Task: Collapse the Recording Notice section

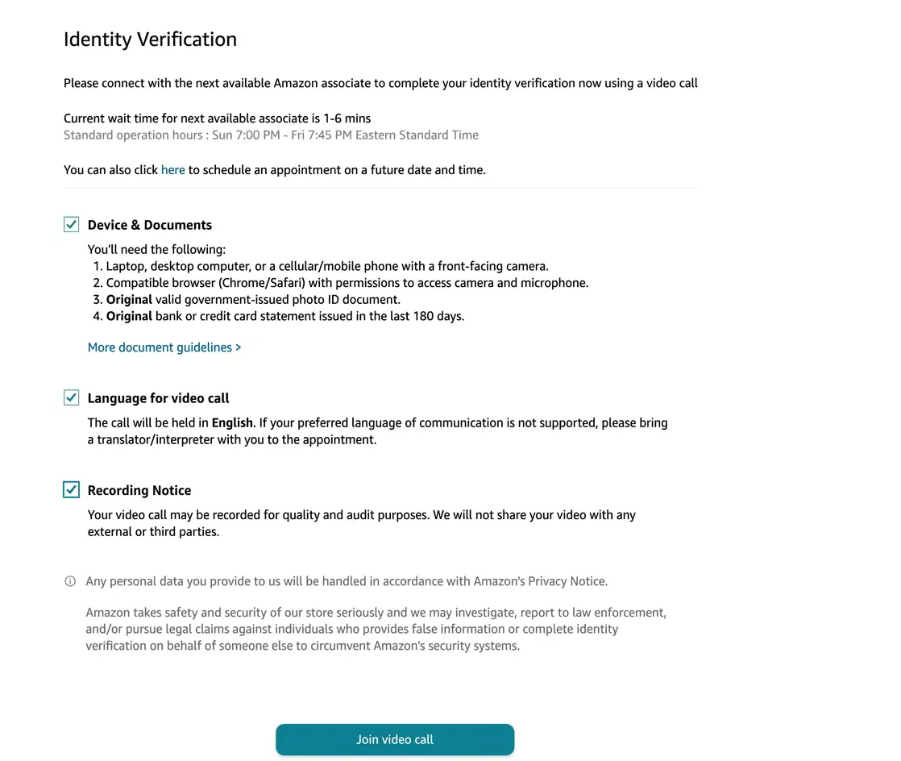Action: tap(139, 489)
